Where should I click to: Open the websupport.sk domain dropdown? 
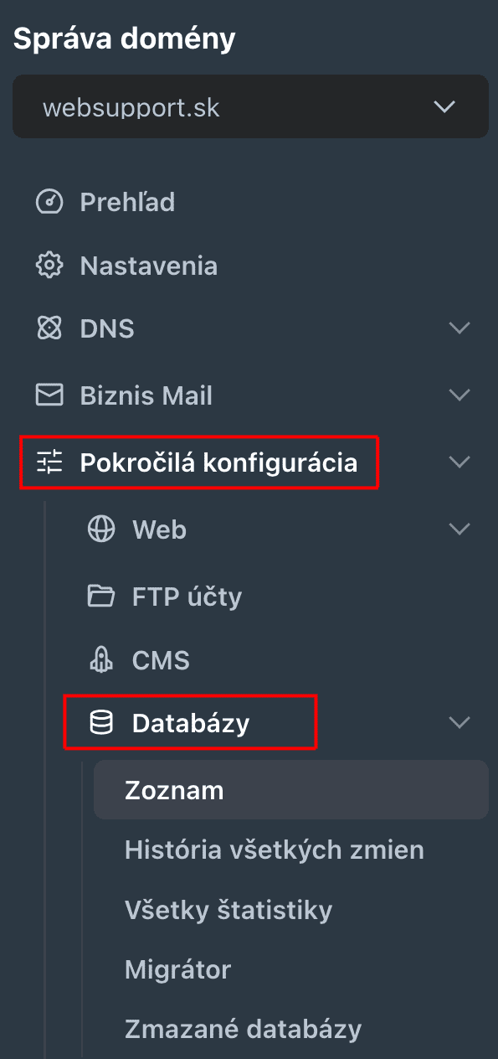coord(250,106)
